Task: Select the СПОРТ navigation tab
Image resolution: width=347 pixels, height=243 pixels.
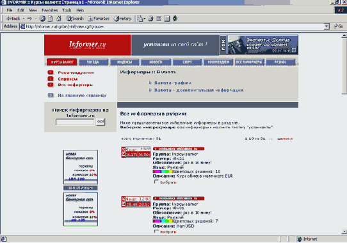Action: click(187, 62)
